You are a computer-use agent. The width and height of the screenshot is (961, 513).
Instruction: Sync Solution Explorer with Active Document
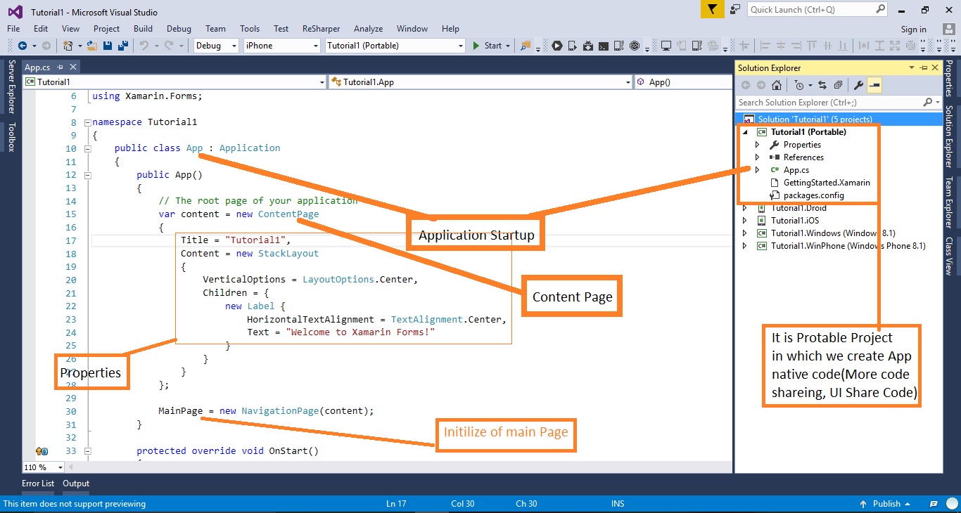822,85
